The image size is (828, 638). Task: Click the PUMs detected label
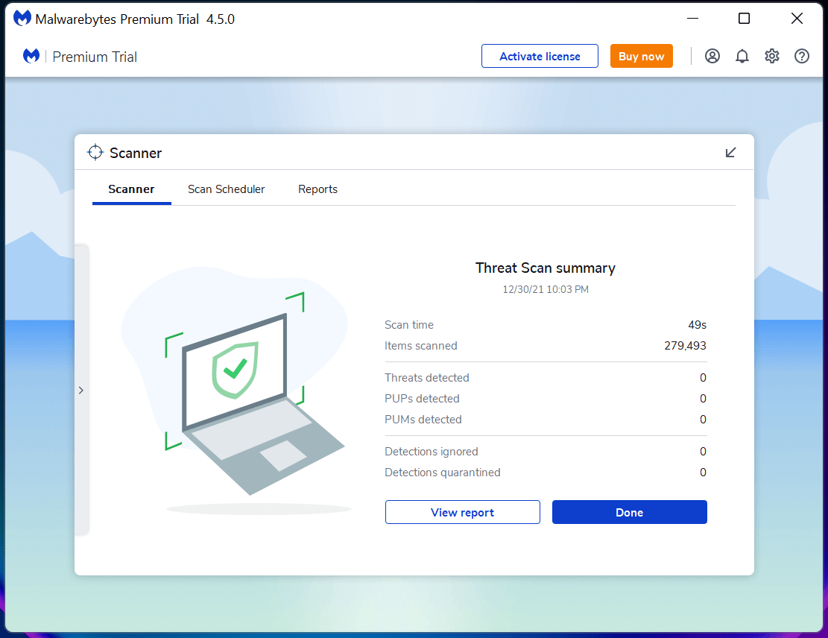[x=423, y=420]
